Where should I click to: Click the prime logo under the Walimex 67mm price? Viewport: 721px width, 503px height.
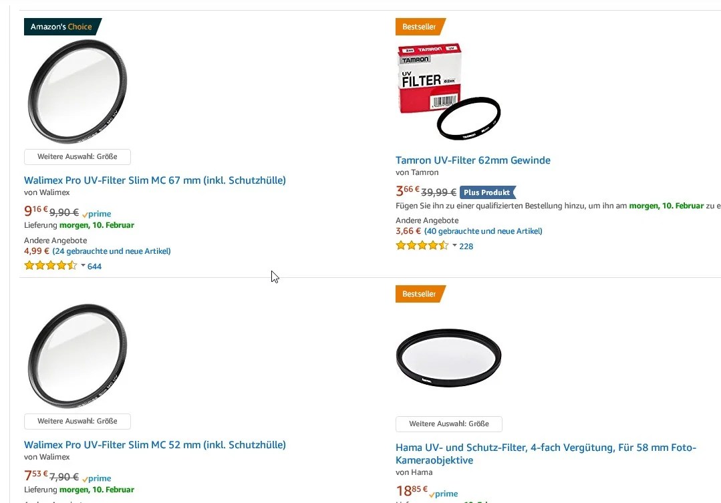(96, 214)
